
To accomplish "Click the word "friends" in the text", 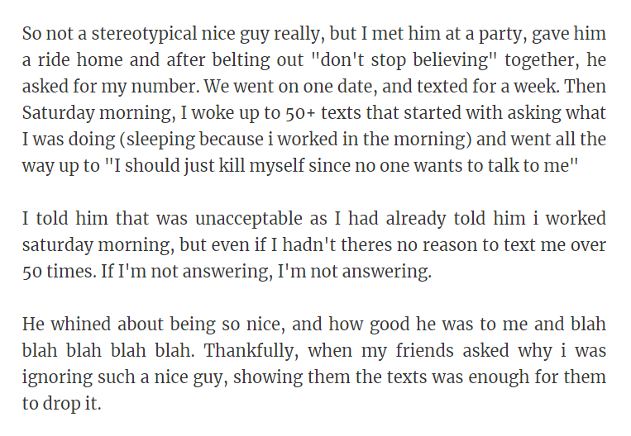I will click(424, 350).
